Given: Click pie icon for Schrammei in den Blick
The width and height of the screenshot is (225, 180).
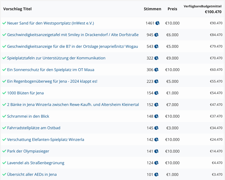Looking at the screenshot, I should pos(157,116).
